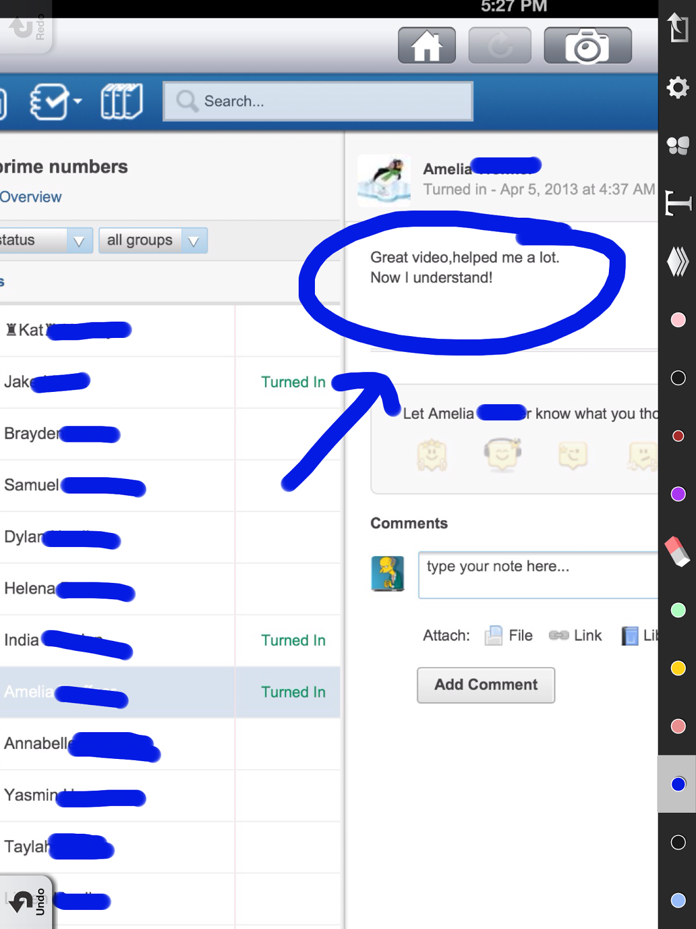Open the settings gear in the sidebar

[677, 88]
